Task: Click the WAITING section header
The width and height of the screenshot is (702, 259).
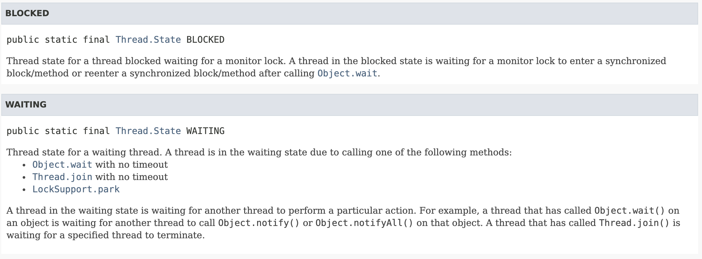Action: pos(350,105)
